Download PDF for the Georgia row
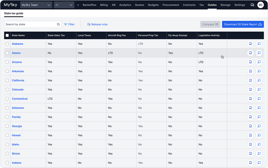 [250, 126]
